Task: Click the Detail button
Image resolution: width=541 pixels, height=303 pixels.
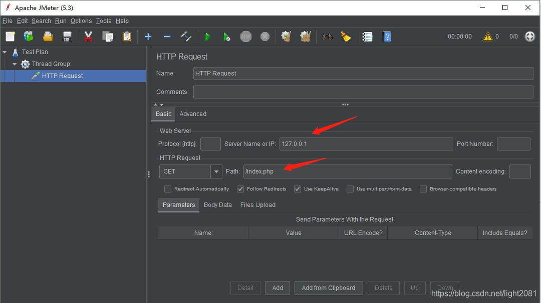Action: point(245,288)
